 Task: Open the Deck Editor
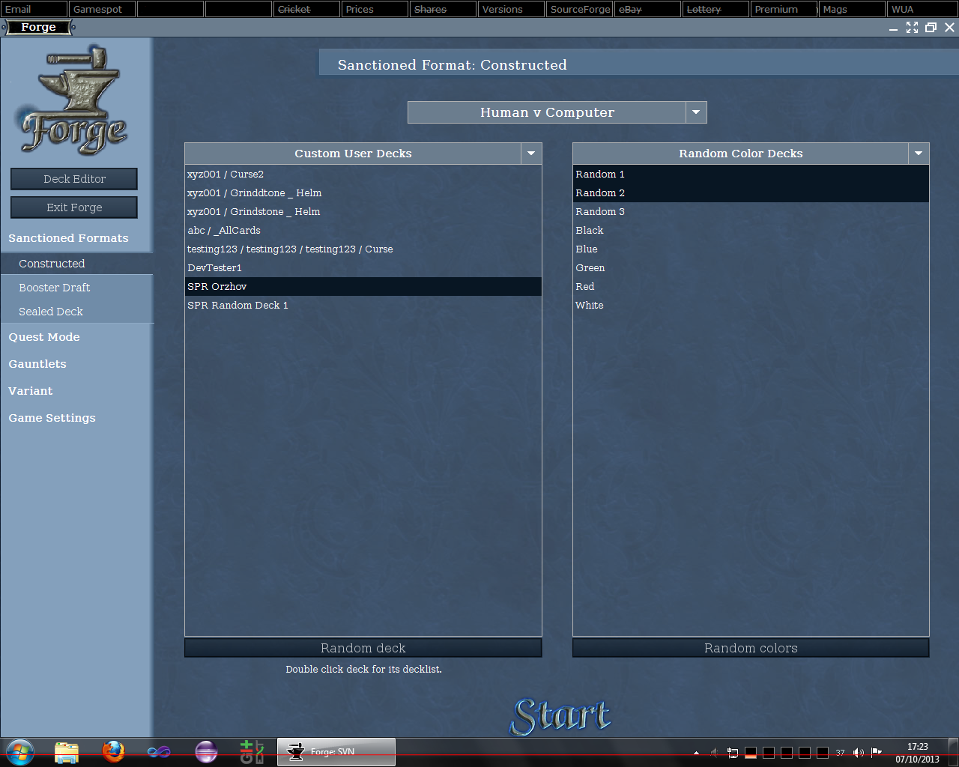point(74,179)
